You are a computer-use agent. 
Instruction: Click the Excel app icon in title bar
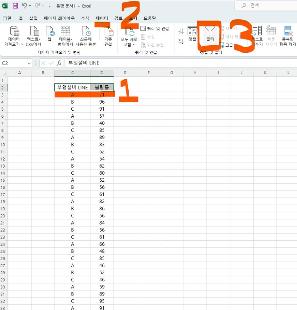5,6
